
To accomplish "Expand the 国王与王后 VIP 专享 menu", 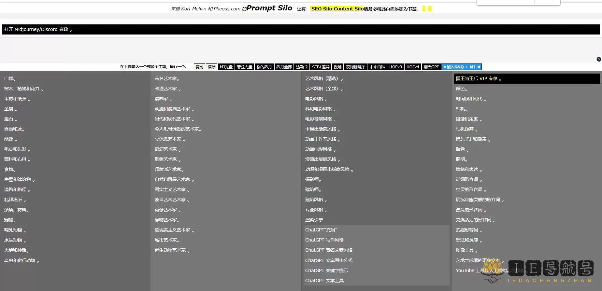I will (478, 79).
